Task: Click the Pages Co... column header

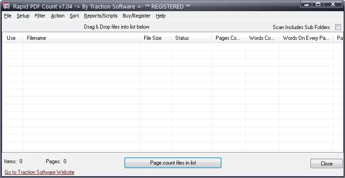Action: 228,38
